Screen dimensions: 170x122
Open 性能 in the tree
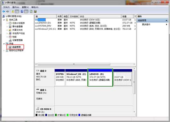click(x=14, y=37)
